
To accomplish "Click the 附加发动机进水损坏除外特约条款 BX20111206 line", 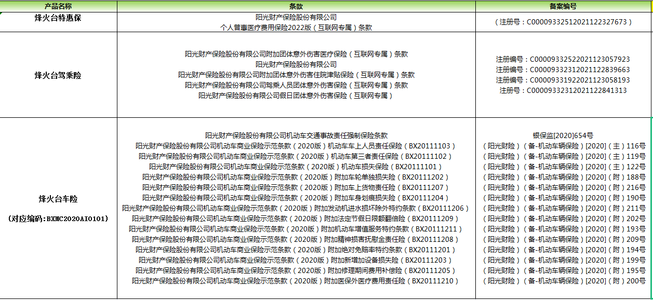I will [296, 208].
